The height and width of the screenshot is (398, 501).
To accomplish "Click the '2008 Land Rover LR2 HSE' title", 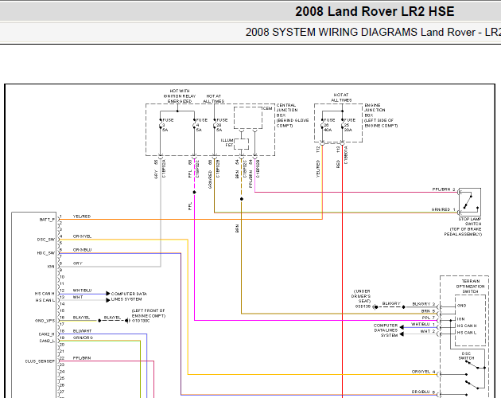I will (375, 11).
